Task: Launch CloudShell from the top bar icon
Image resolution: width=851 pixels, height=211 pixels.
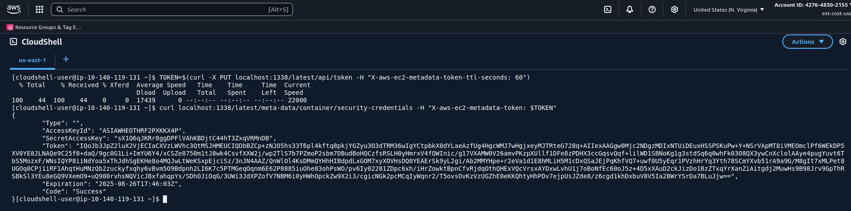Action: pyautogui.click(x=608, y=9)
